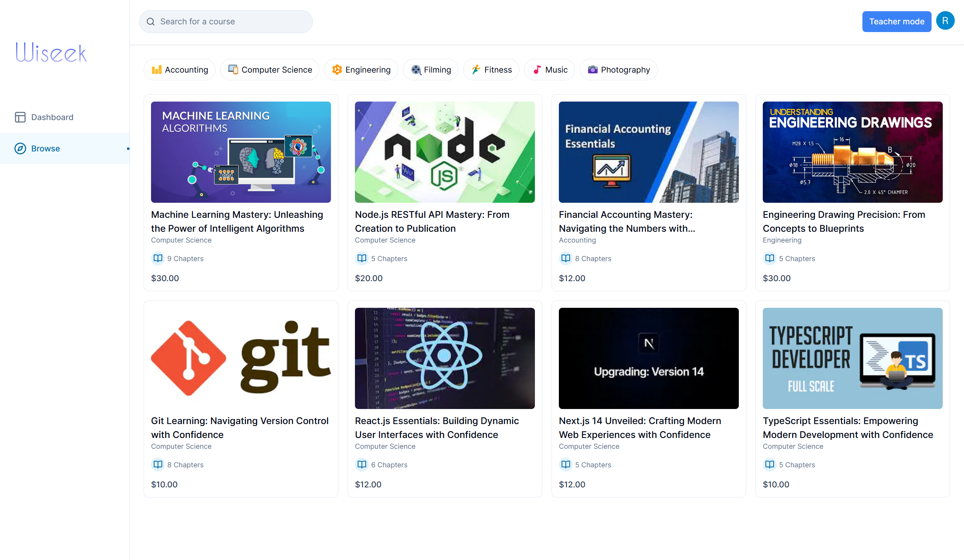The height and width of the screenshot is (560, 964).
Task: Click book icon beside 9 Chapters
Action: pyautogui.click(x=158, y=258)
